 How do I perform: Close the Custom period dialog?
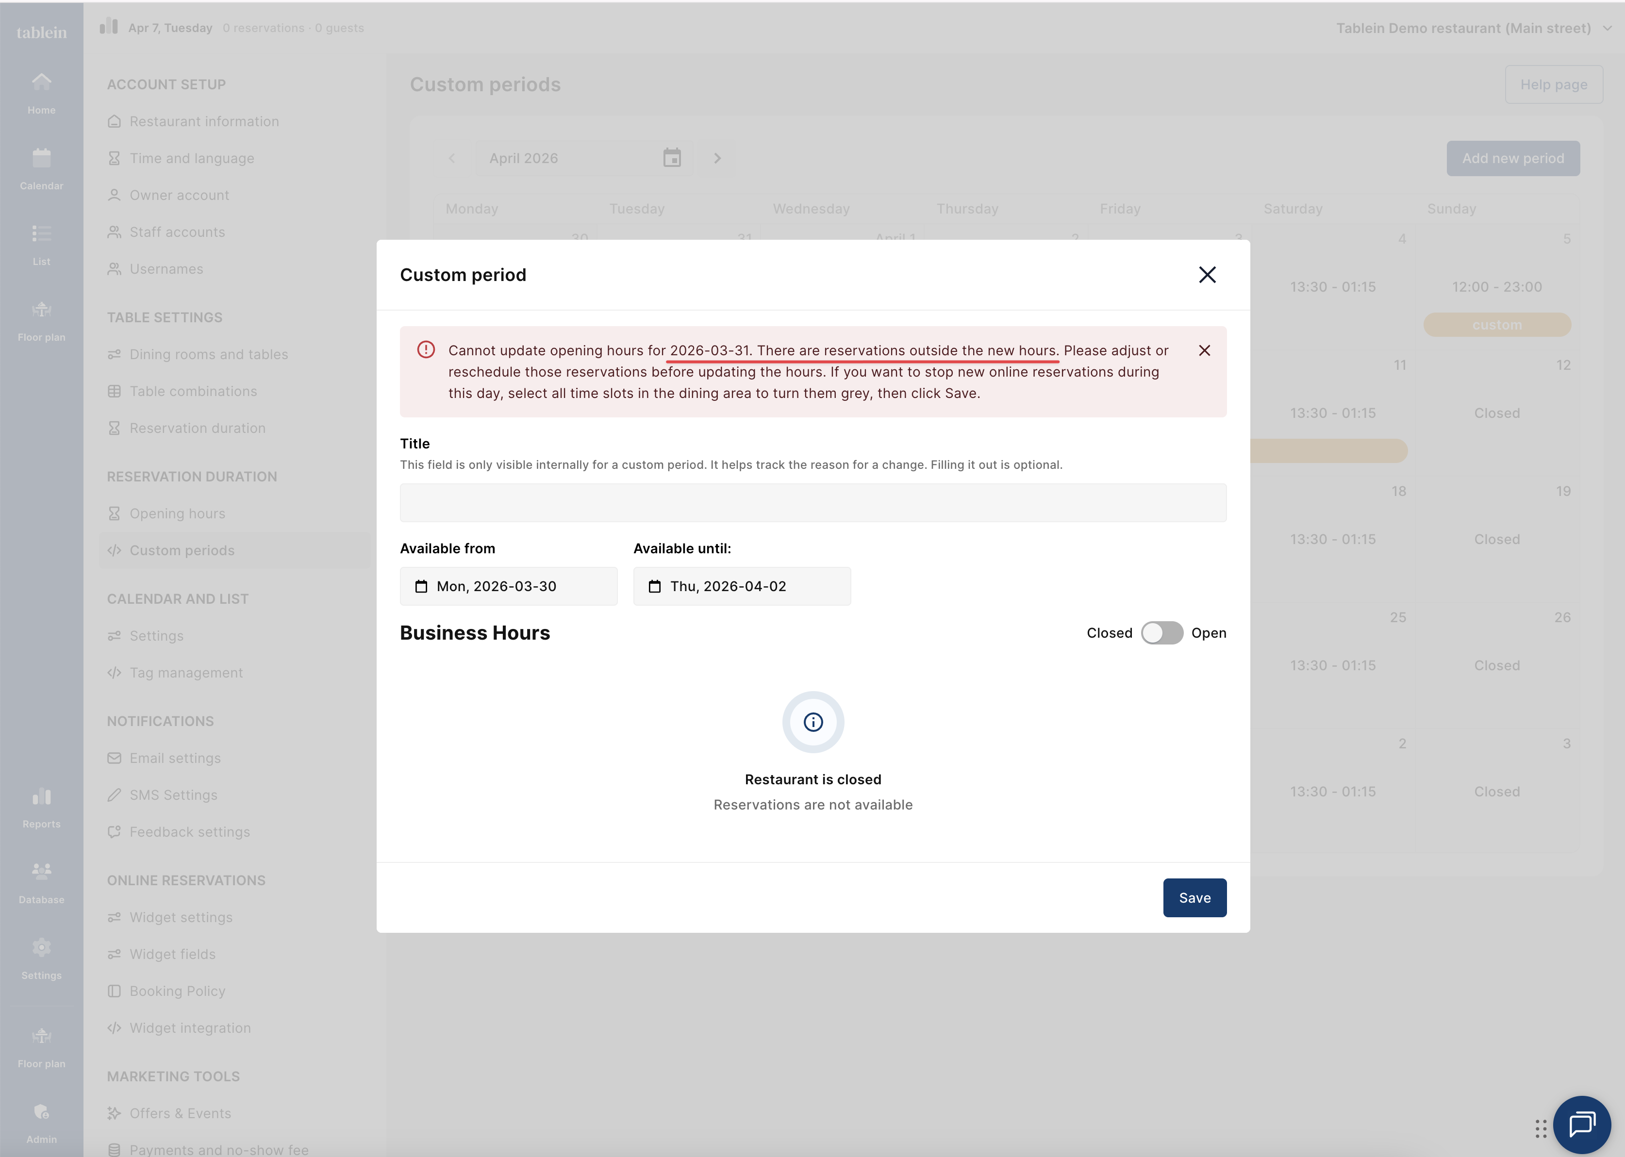1207,275
